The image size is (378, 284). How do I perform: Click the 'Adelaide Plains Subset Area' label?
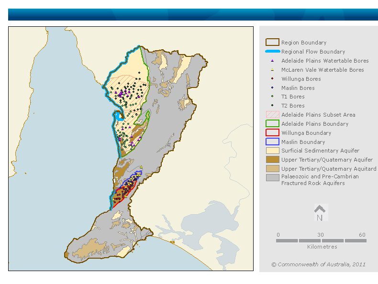318,115
